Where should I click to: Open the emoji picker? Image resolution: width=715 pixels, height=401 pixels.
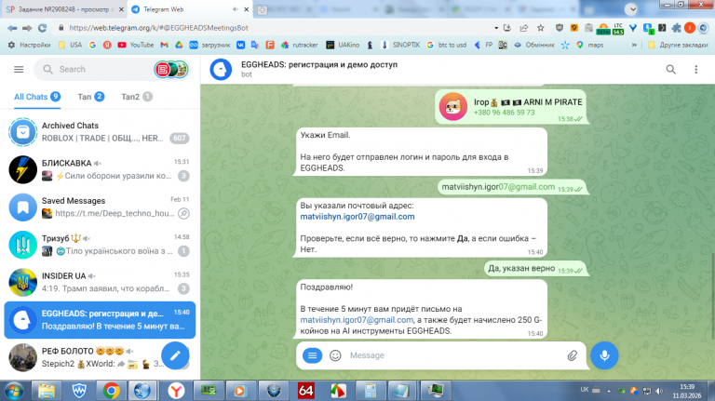[335, 355]
